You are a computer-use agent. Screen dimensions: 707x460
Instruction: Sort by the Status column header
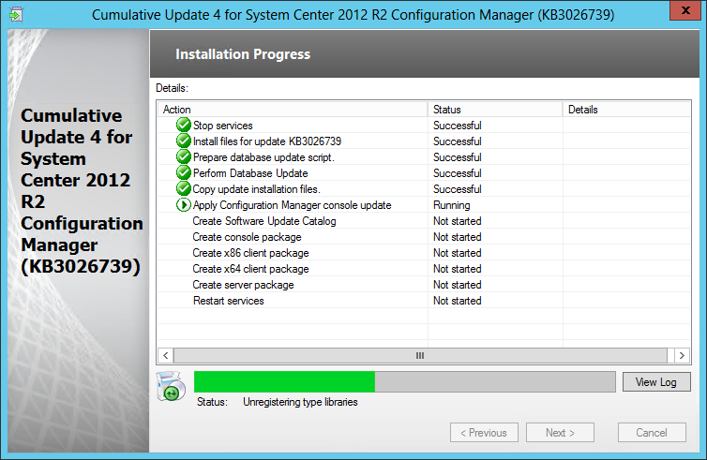point(495,110)
